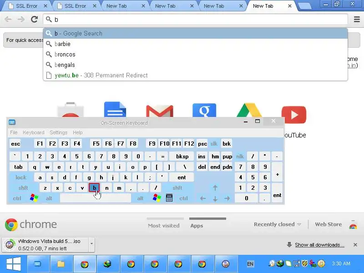Viewport: 364px width, 273px height.
Task: Open the Google Docs app icon
Action: (x=115, y=109)
